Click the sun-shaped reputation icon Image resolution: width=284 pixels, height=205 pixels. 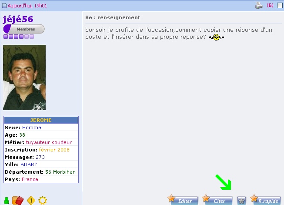pos(43,201)
